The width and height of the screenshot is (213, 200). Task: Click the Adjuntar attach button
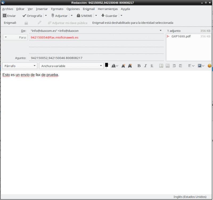[59, 16]
